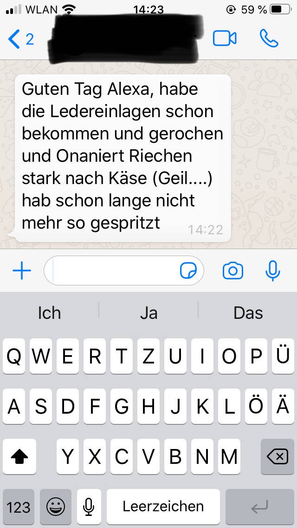The height and width of the screenshot is (528, 297).
Task: Tap the return key
Action: [260, 507]
